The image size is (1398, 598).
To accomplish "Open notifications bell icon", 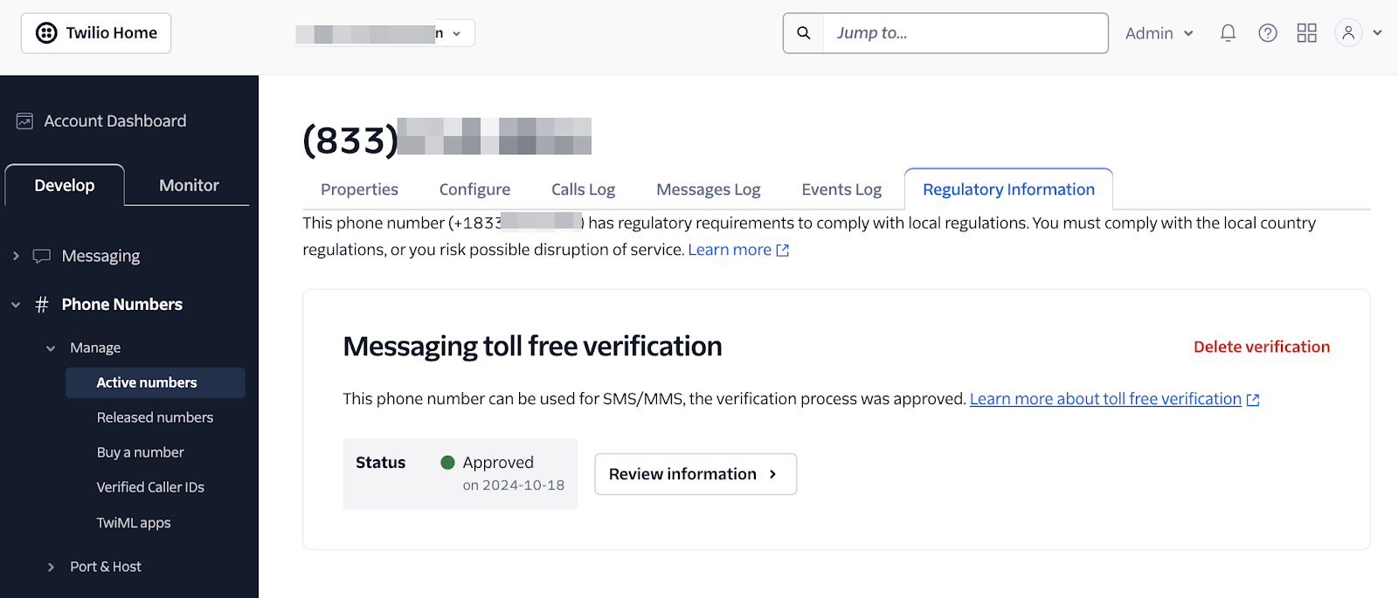I will (x=1228, y=33).
